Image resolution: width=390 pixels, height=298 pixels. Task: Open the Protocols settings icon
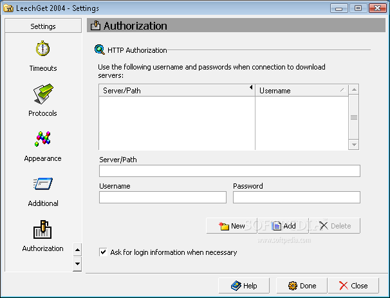(43, 93)
